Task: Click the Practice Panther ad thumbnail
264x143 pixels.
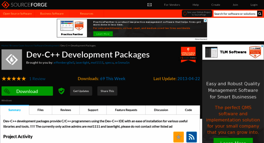Action: click(x=67, y=26)
